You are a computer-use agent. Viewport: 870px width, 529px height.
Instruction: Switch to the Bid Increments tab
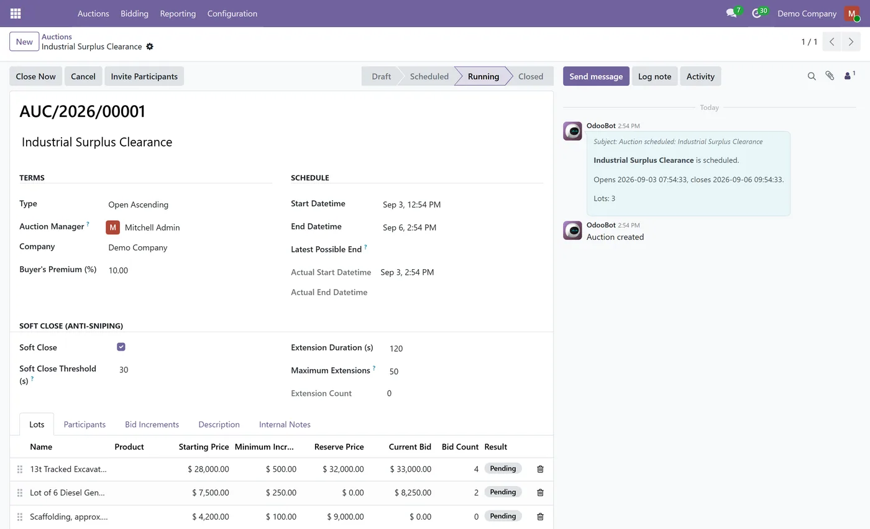click(x=152, y=425)
